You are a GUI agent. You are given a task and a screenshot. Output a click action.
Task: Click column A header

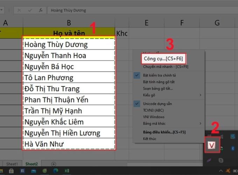coord(6,23)
